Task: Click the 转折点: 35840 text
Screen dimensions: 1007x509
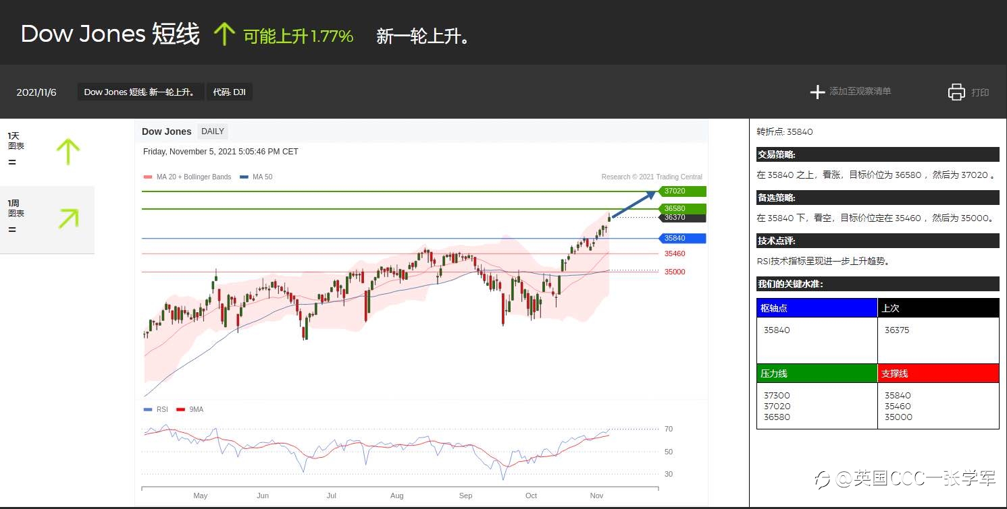Action: [785, 132]
